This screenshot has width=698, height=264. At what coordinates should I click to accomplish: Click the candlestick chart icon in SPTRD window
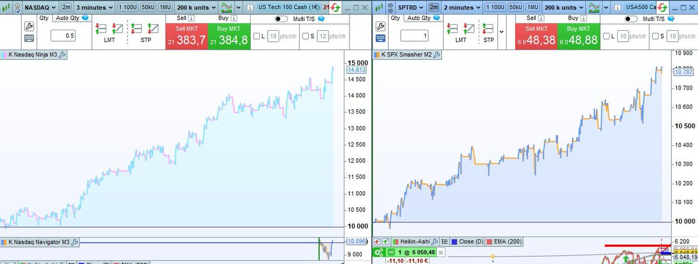(x=379, y=7)
